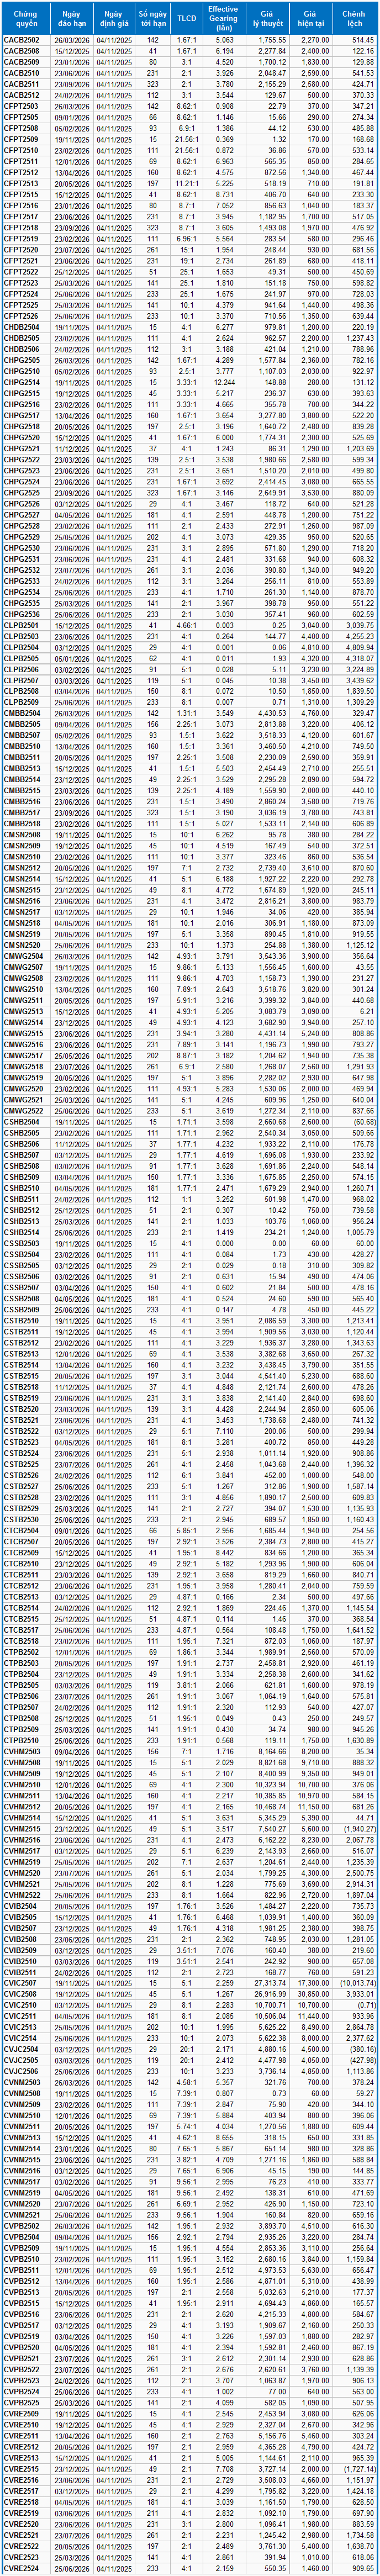This screenshot has width=380, height=2576.
Task: Click the Effective Gearing (lần) header
Action: 222,17
